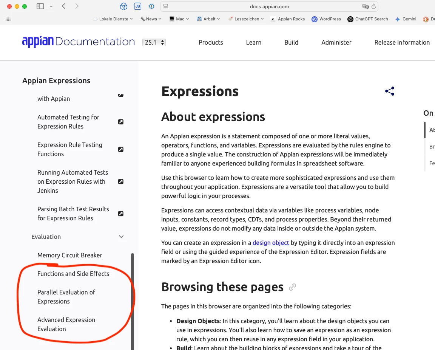This screenshot has width=435, height=350.
Task: Click the sidebar vertical scrollbar
Action: [133, 301]
